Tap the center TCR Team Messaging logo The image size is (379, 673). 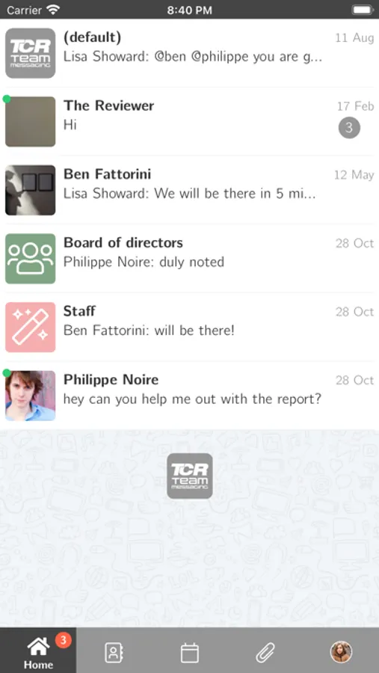pos(190,476)
